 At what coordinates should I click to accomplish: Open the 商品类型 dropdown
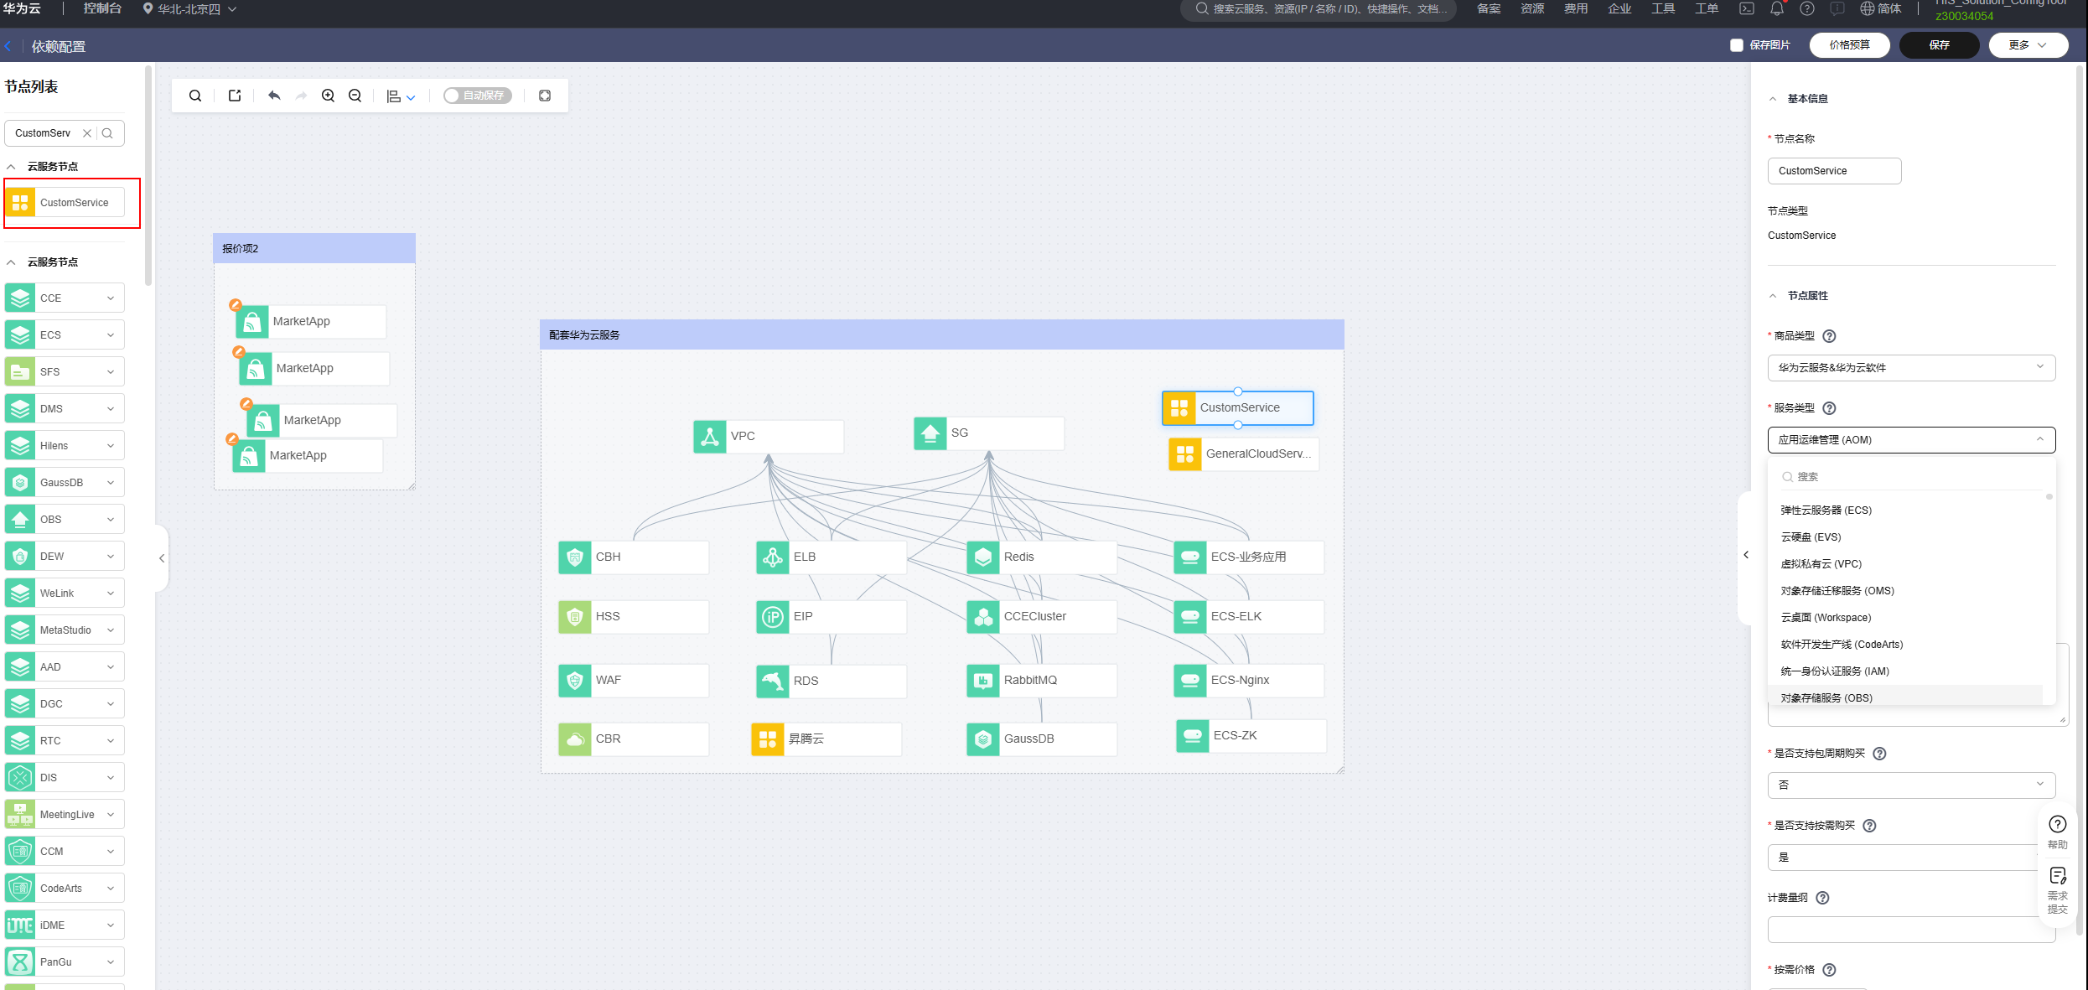click(1911, 368)
